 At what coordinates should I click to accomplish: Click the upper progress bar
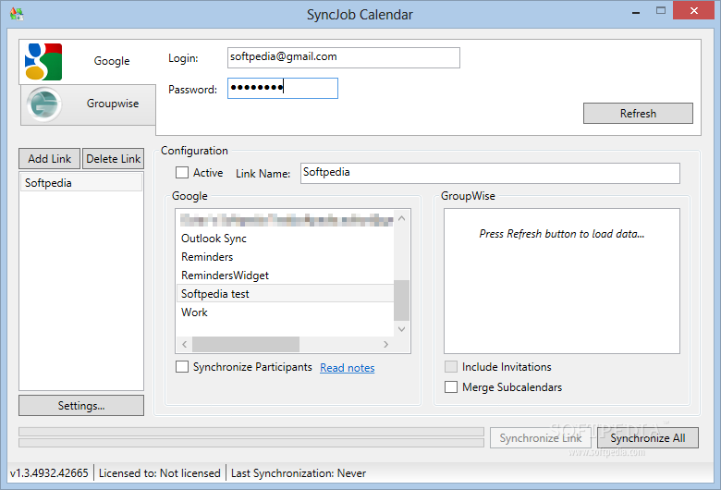click(251, 432)
